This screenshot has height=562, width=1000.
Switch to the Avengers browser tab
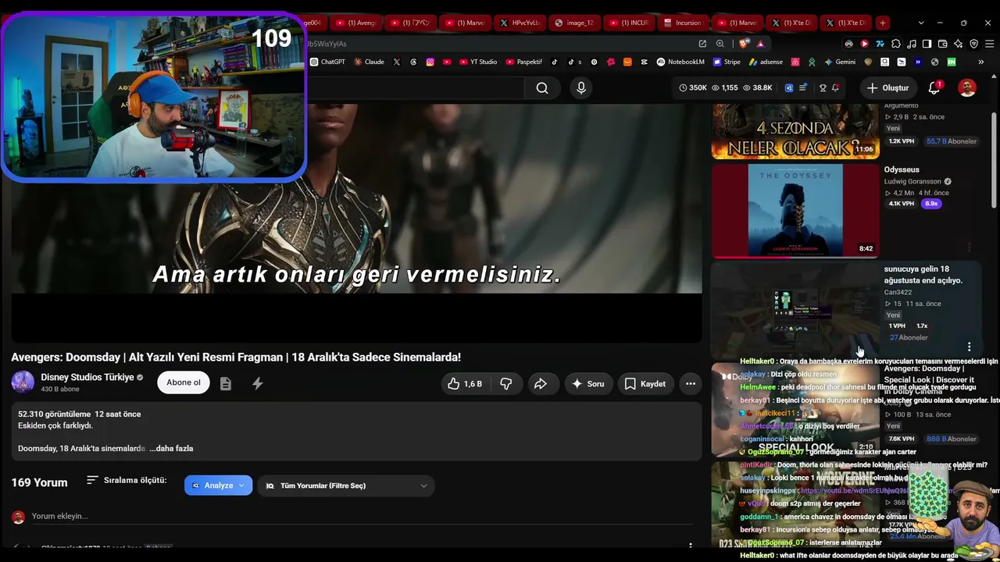tap(356, 23)
